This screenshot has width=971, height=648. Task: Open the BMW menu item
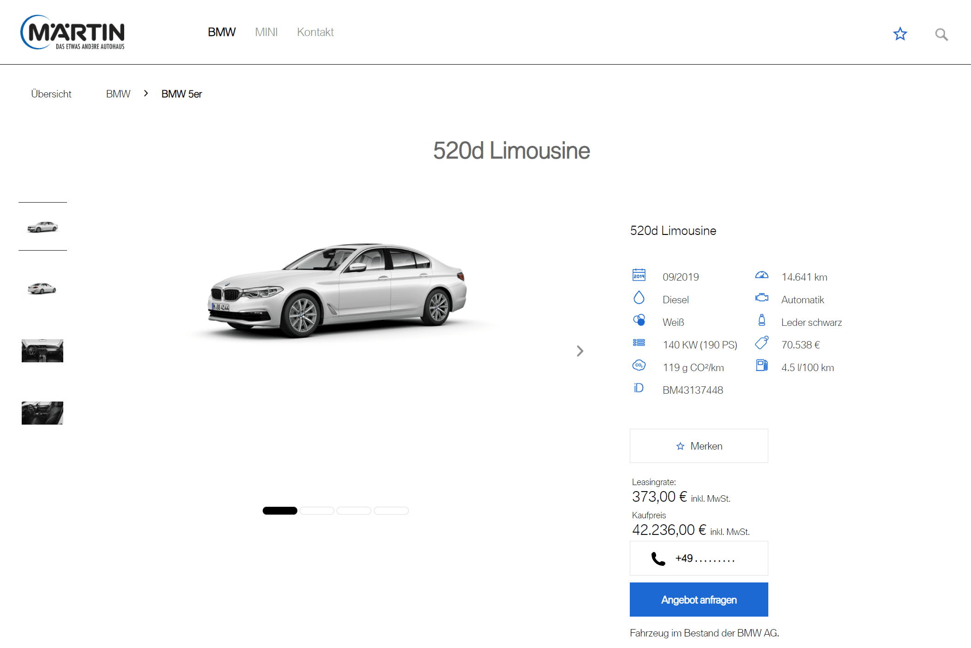click(222, 32)
